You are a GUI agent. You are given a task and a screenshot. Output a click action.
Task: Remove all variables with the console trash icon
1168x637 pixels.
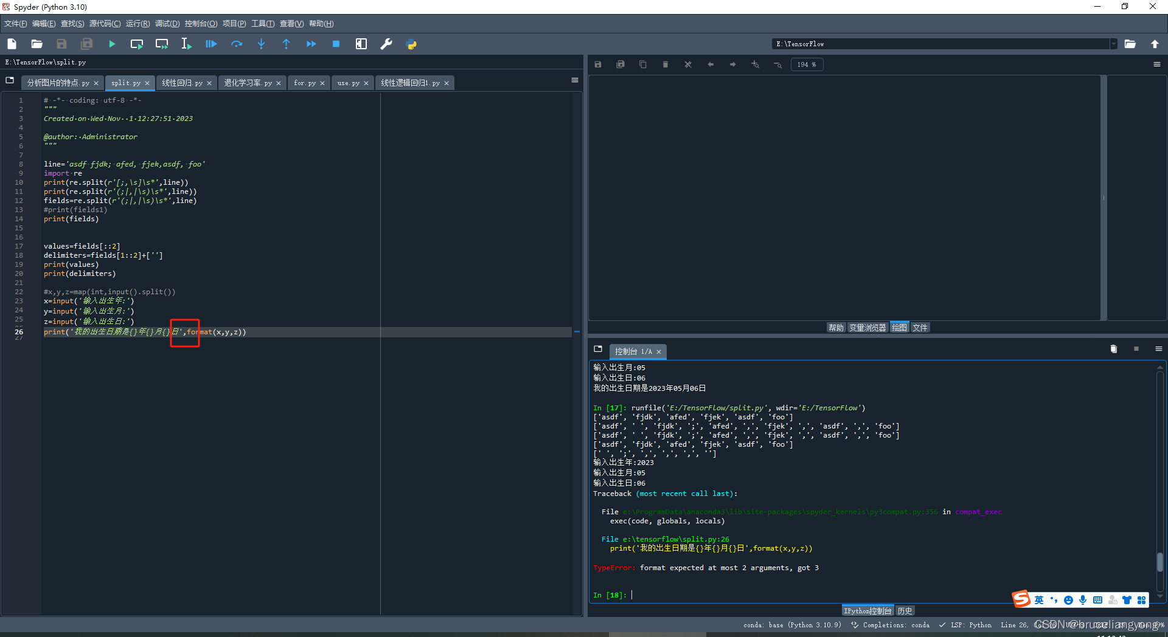[x=1113, y=349]
